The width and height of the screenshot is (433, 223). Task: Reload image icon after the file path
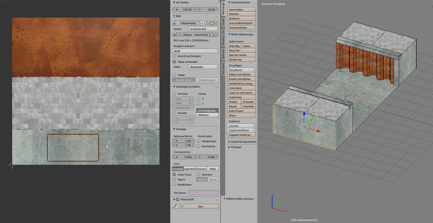(216, 35)
